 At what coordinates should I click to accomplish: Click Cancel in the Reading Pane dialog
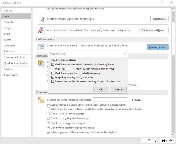(x=119, y=89)
